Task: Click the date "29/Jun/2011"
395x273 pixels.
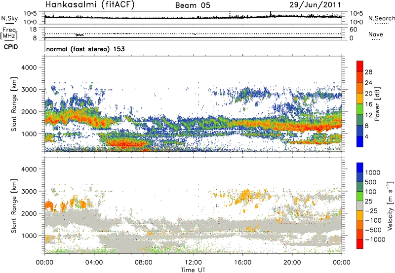Action: (x=315, y=4)
